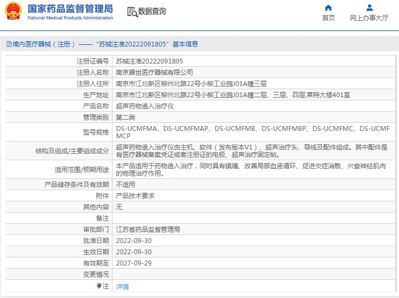
Task: Click the 审批部门 row label
Action: coord(96,230)
